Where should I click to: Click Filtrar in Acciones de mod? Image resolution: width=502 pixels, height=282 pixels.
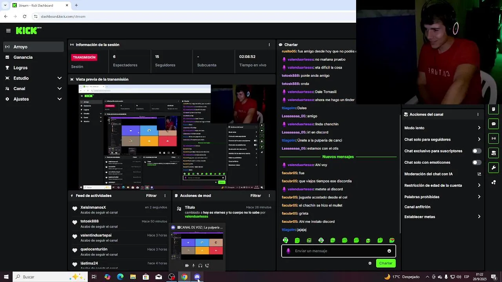point(256,195)
